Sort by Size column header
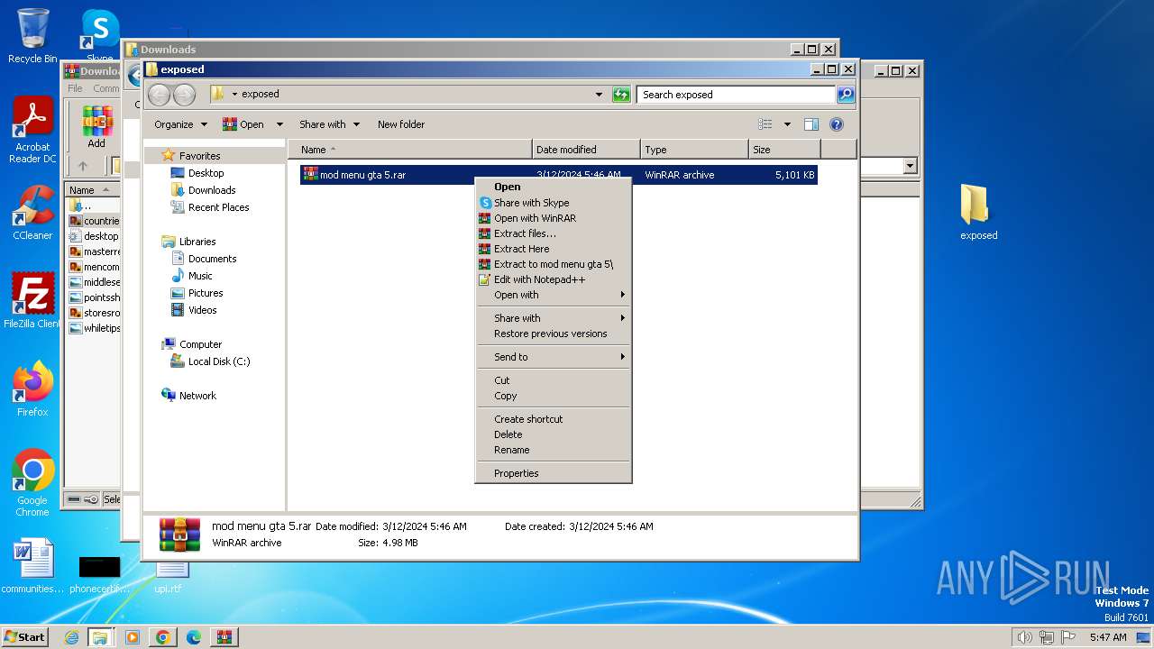1154x649 pixels. (784, 150)
